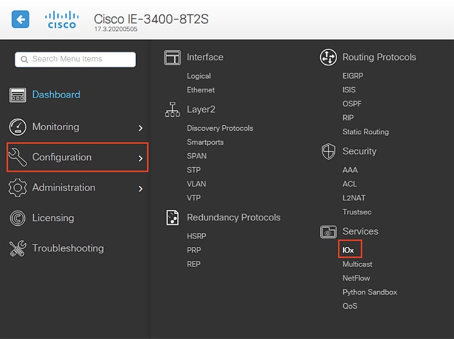454x339 pixels.
Task: Open the Logical interface link
Action: point(199,76)
